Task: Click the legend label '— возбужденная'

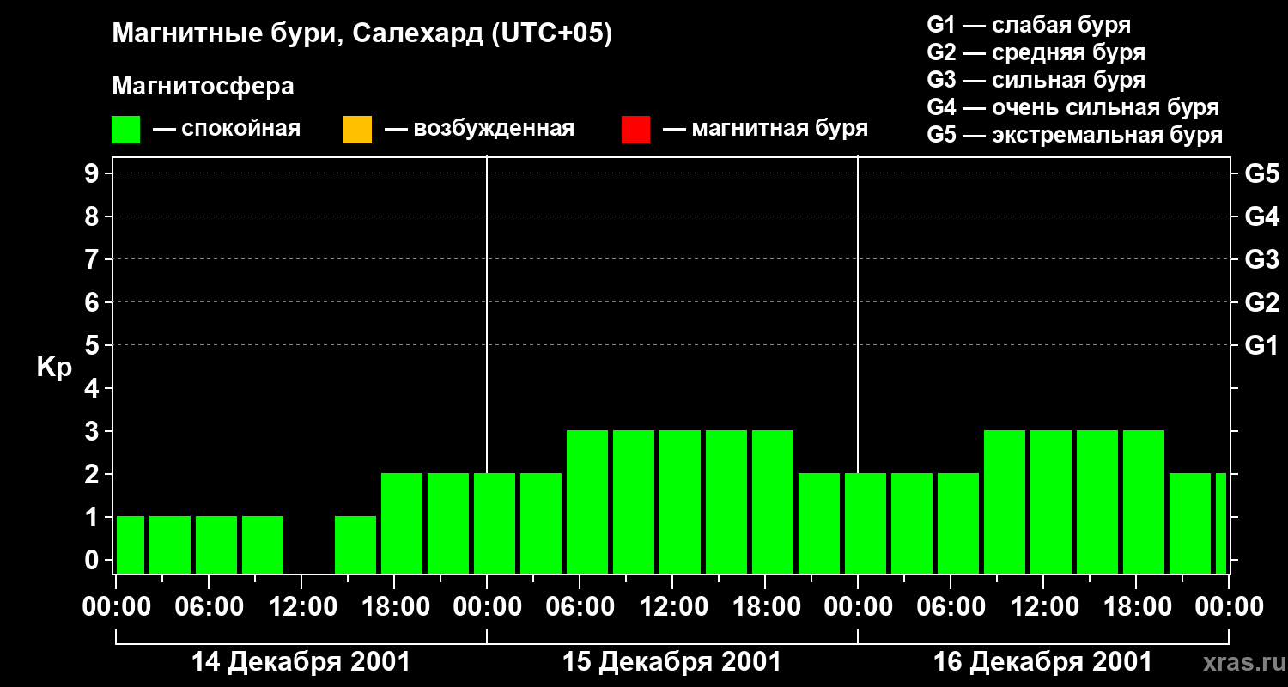Action: (x=479, y=129)
